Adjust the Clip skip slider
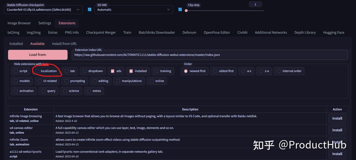The width and height of the screenshot is (356, 160). [224, 11]
